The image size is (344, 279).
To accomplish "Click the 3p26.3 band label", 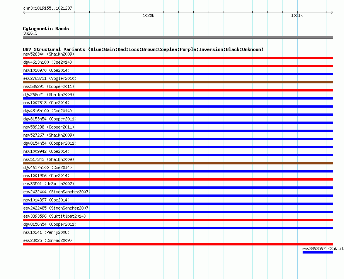I will pyautogui.click(x=30, y=33).
